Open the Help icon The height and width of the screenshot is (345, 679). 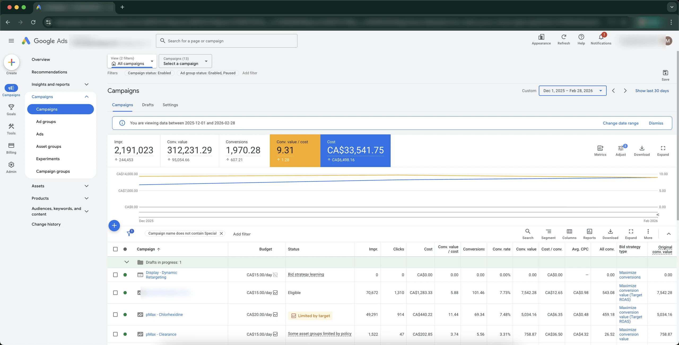[x=581, y=39]
